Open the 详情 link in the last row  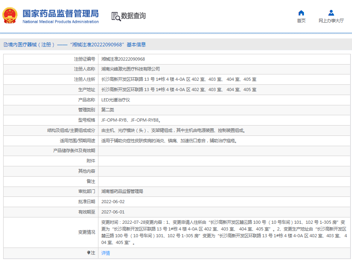106,253
